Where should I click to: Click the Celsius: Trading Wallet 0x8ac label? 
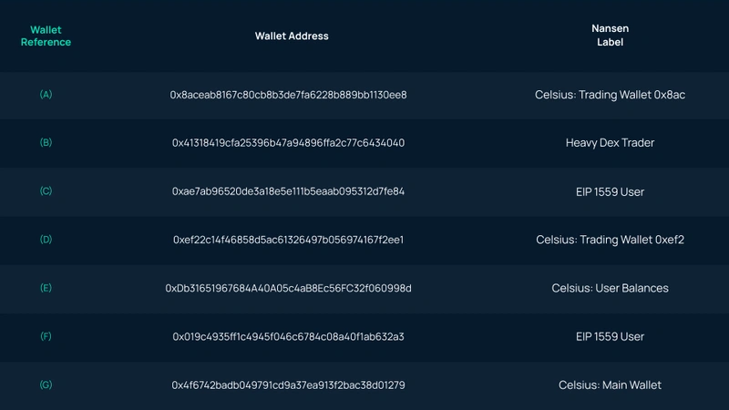point(610,95)
